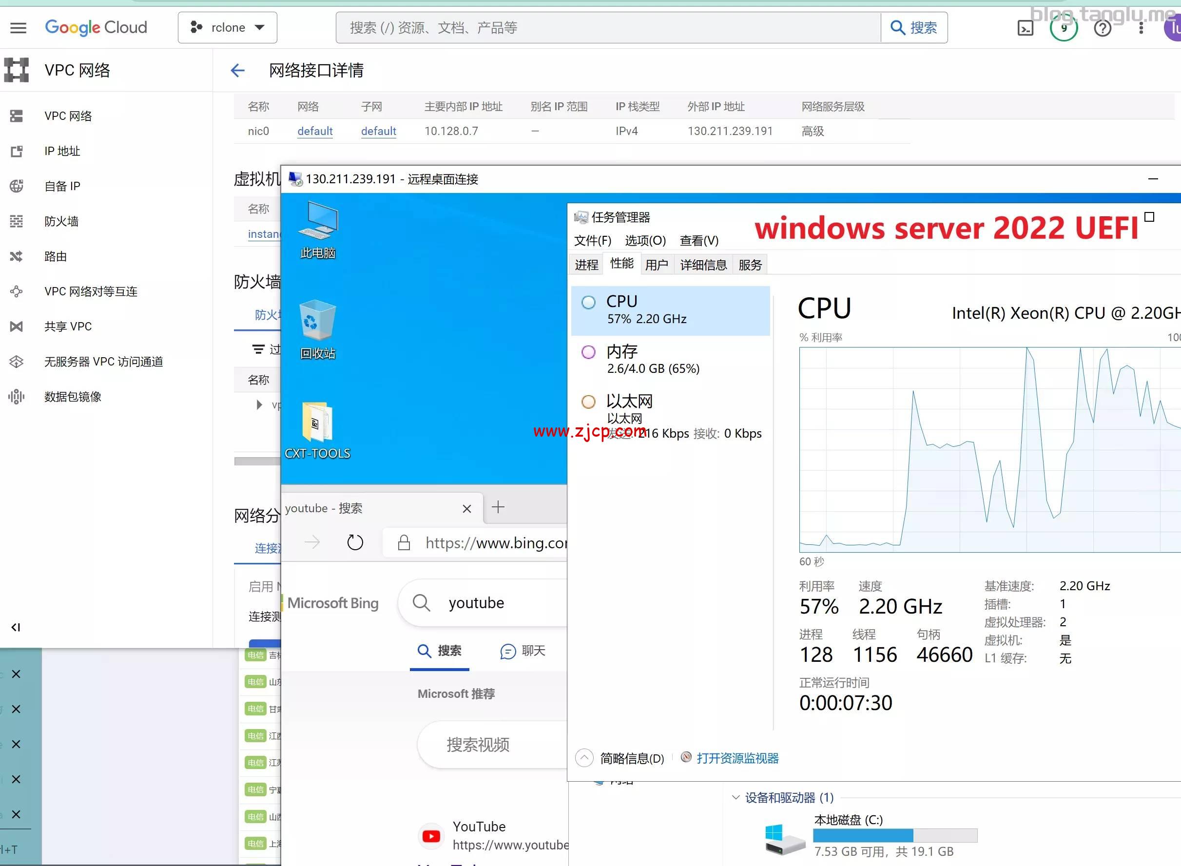Click the back arrow beside 网络接口详情

coord(237,70)
